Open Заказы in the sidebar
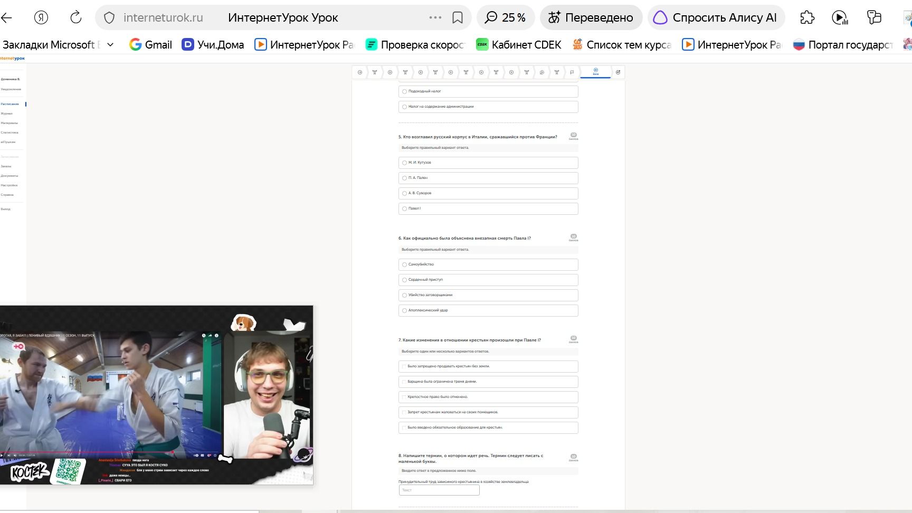 (6, 166)
